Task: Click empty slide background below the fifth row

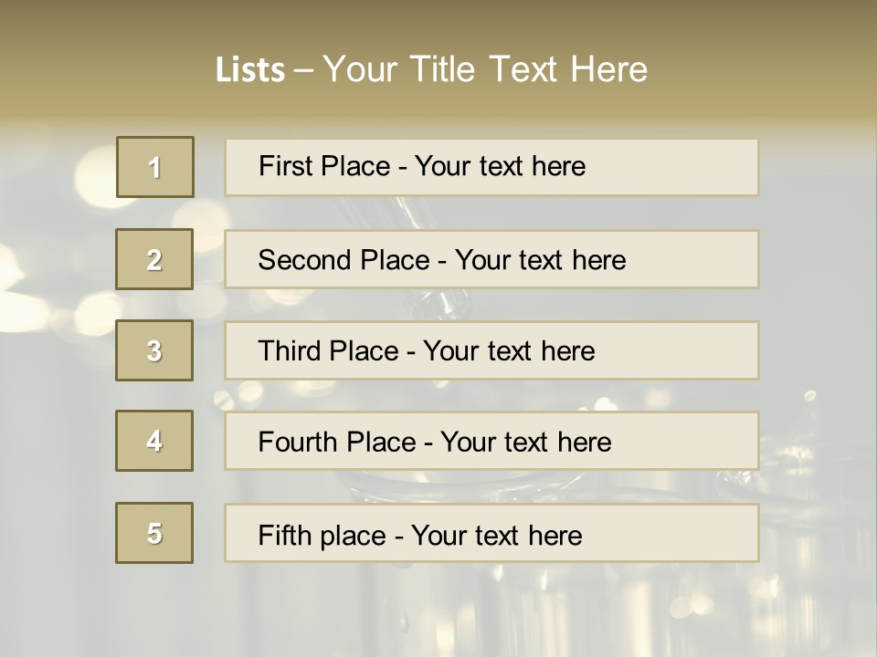Action: tap(438, 611)
